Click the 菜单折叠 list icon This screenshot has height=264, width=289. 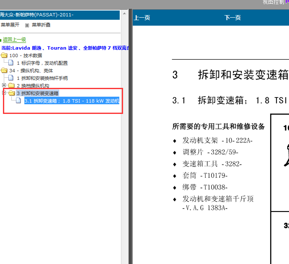(27, 25)
